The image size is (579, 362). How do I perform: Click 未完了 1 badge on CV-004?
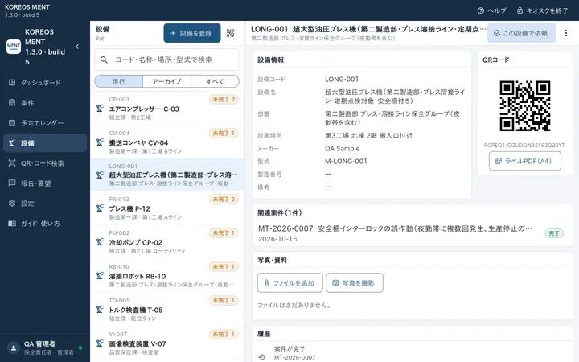pyautogui.click(x=224, y=133)
